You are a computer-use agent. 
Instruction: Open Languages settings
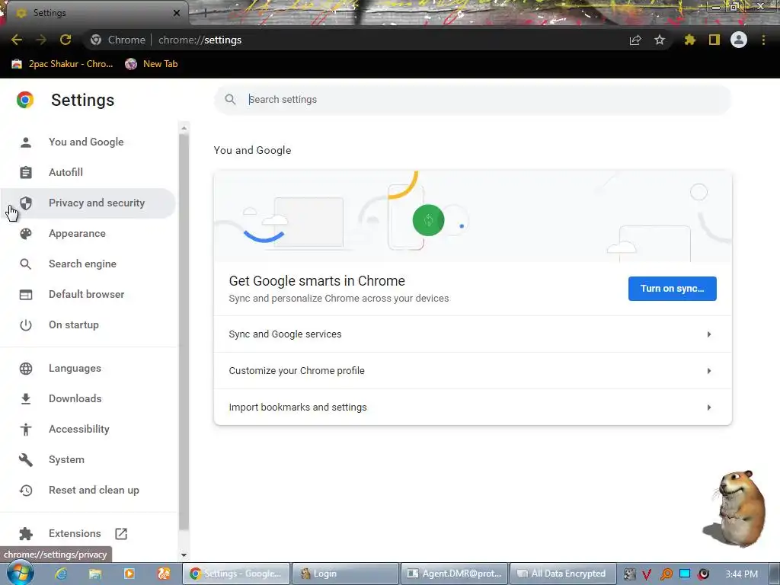pos(88,368)
